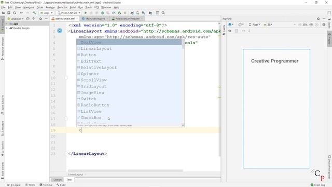Navigate back with the left arrow icon
The width and height of the screenshot is (332, 187).
(21, 13)
